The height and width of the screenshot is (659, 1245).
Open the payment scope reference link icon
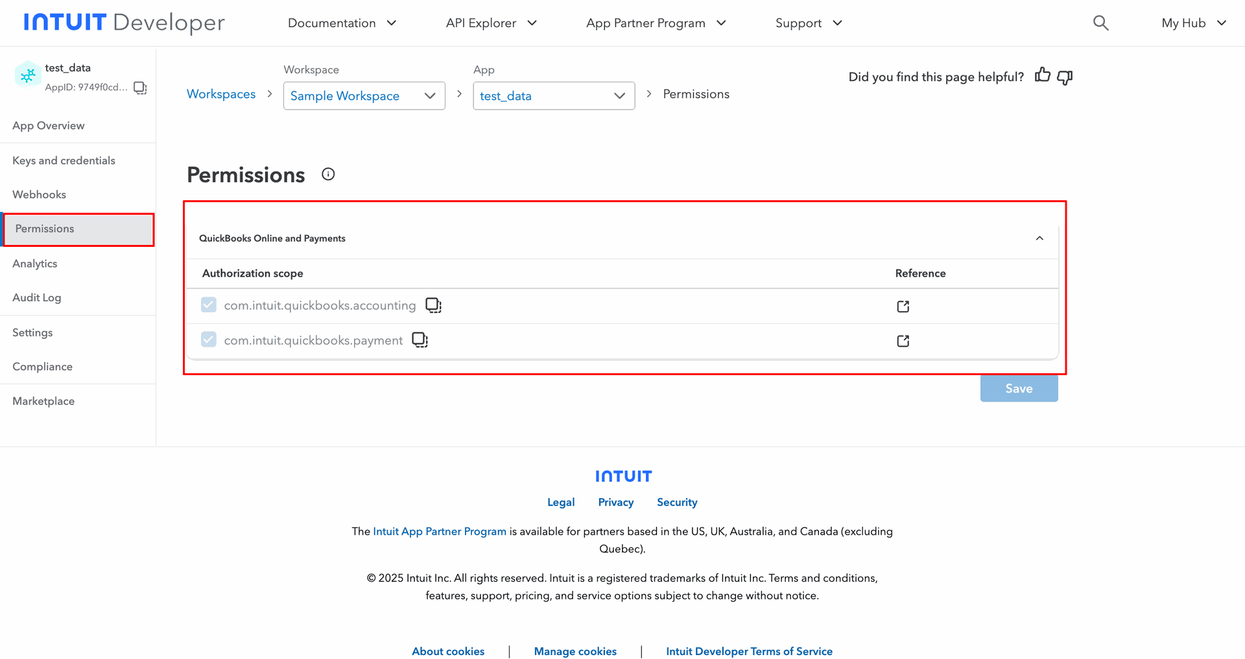coord(903,341)
